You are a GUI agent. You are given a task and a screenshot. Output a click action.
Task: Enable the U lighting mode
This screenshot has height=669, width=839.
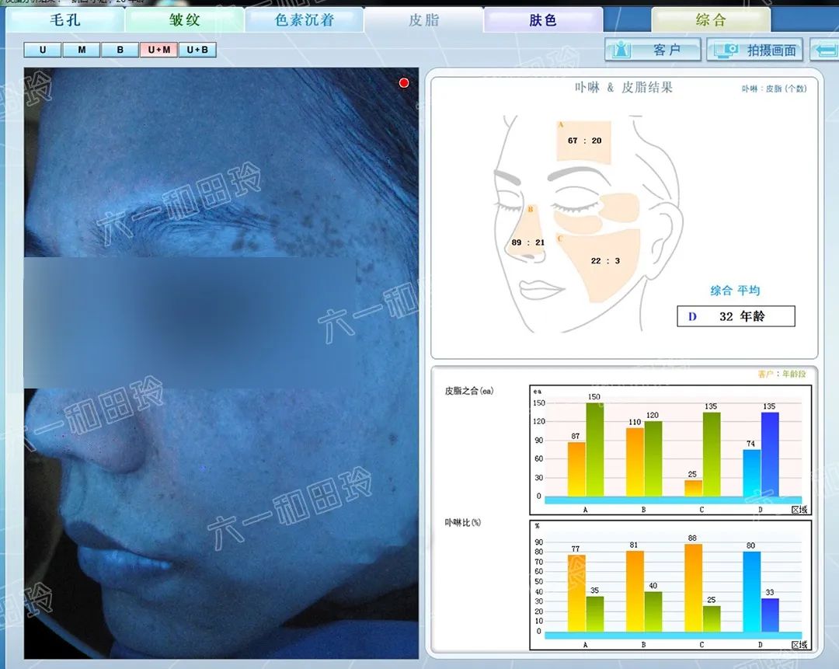coord(42,49)
